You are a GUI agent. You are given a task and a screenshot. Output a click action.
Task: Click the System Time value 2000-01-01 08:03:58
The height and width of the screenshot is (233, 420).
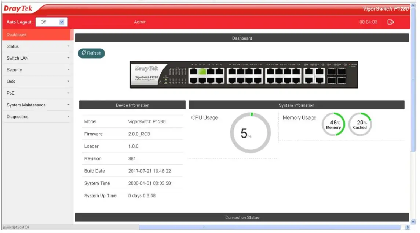point(149,183)
